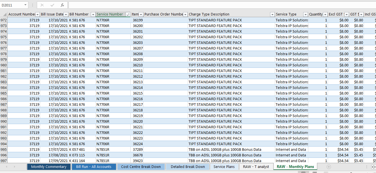Select item cell 36224
Screen dimensions: 376x173
pos(137,144)
